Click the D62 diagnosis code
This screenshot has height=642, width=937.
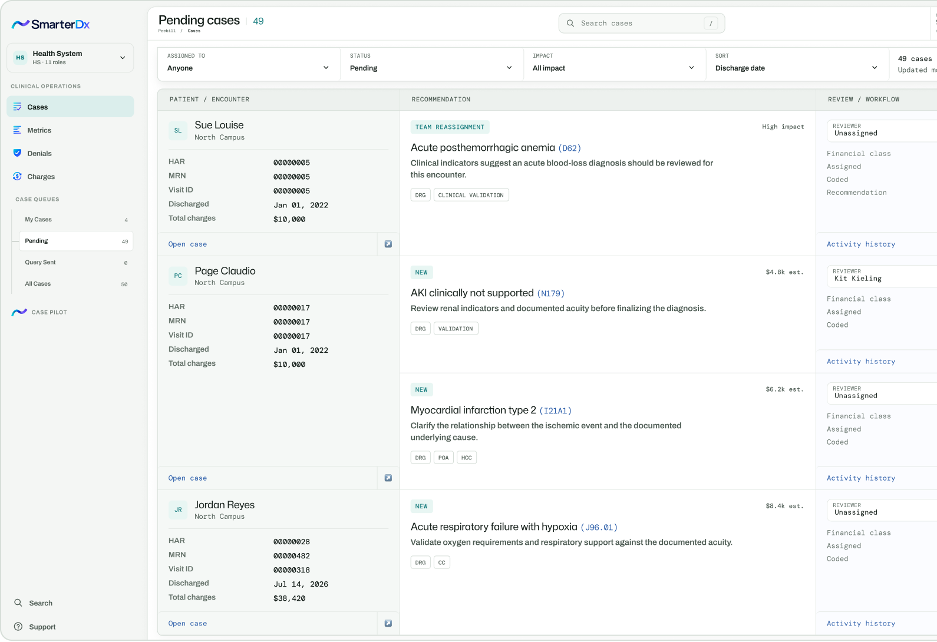[570, 148]
